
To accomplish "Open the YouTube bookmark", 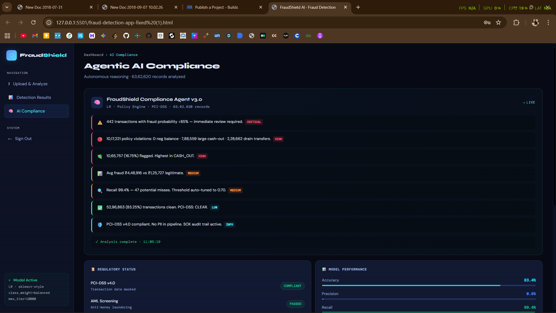I will point(23,36).
